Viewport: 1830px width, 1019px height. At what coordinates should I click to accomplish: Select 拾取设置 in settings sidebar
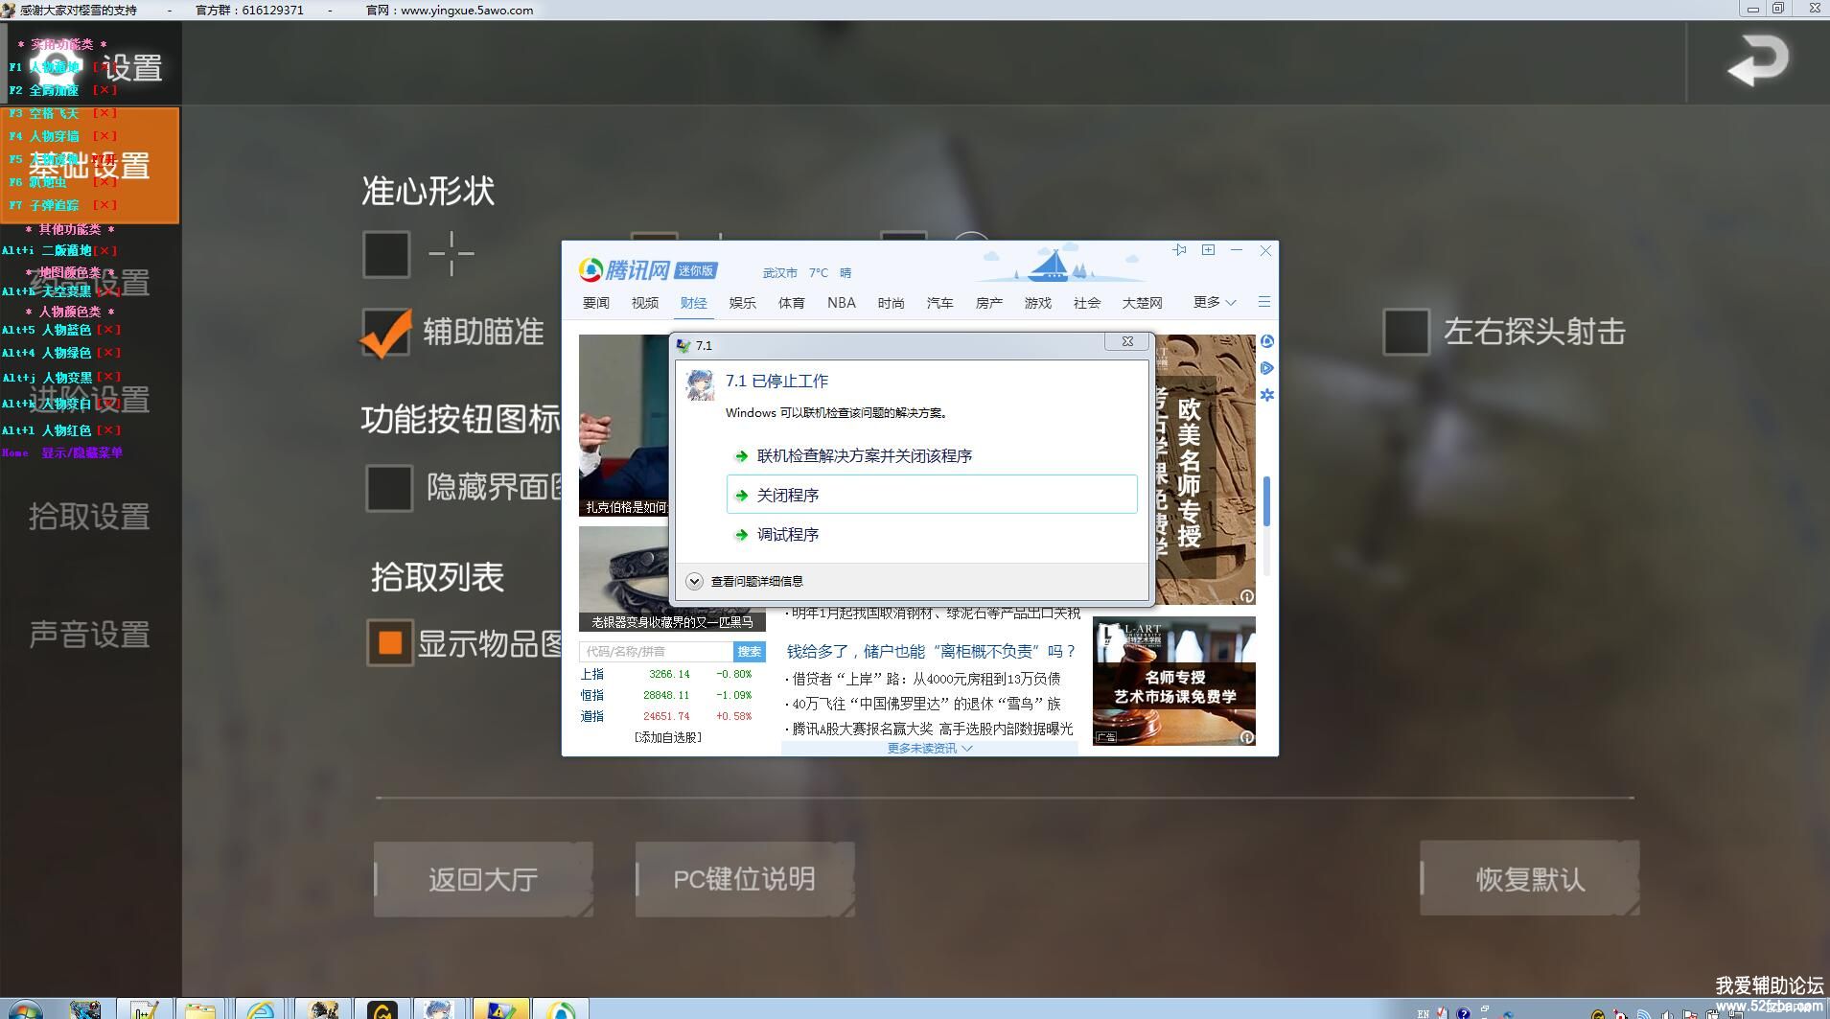89,517
